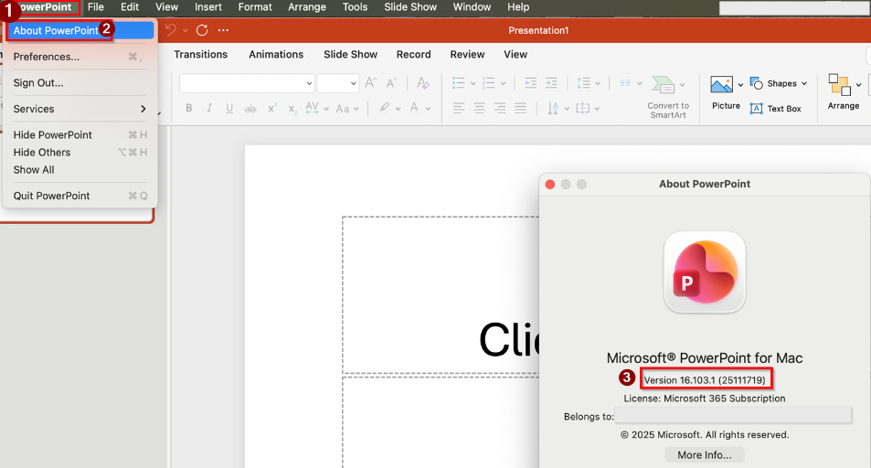Switch to the Animations tab
The width and height of the screenshot is (871, 468).
[x=276, y=55]
